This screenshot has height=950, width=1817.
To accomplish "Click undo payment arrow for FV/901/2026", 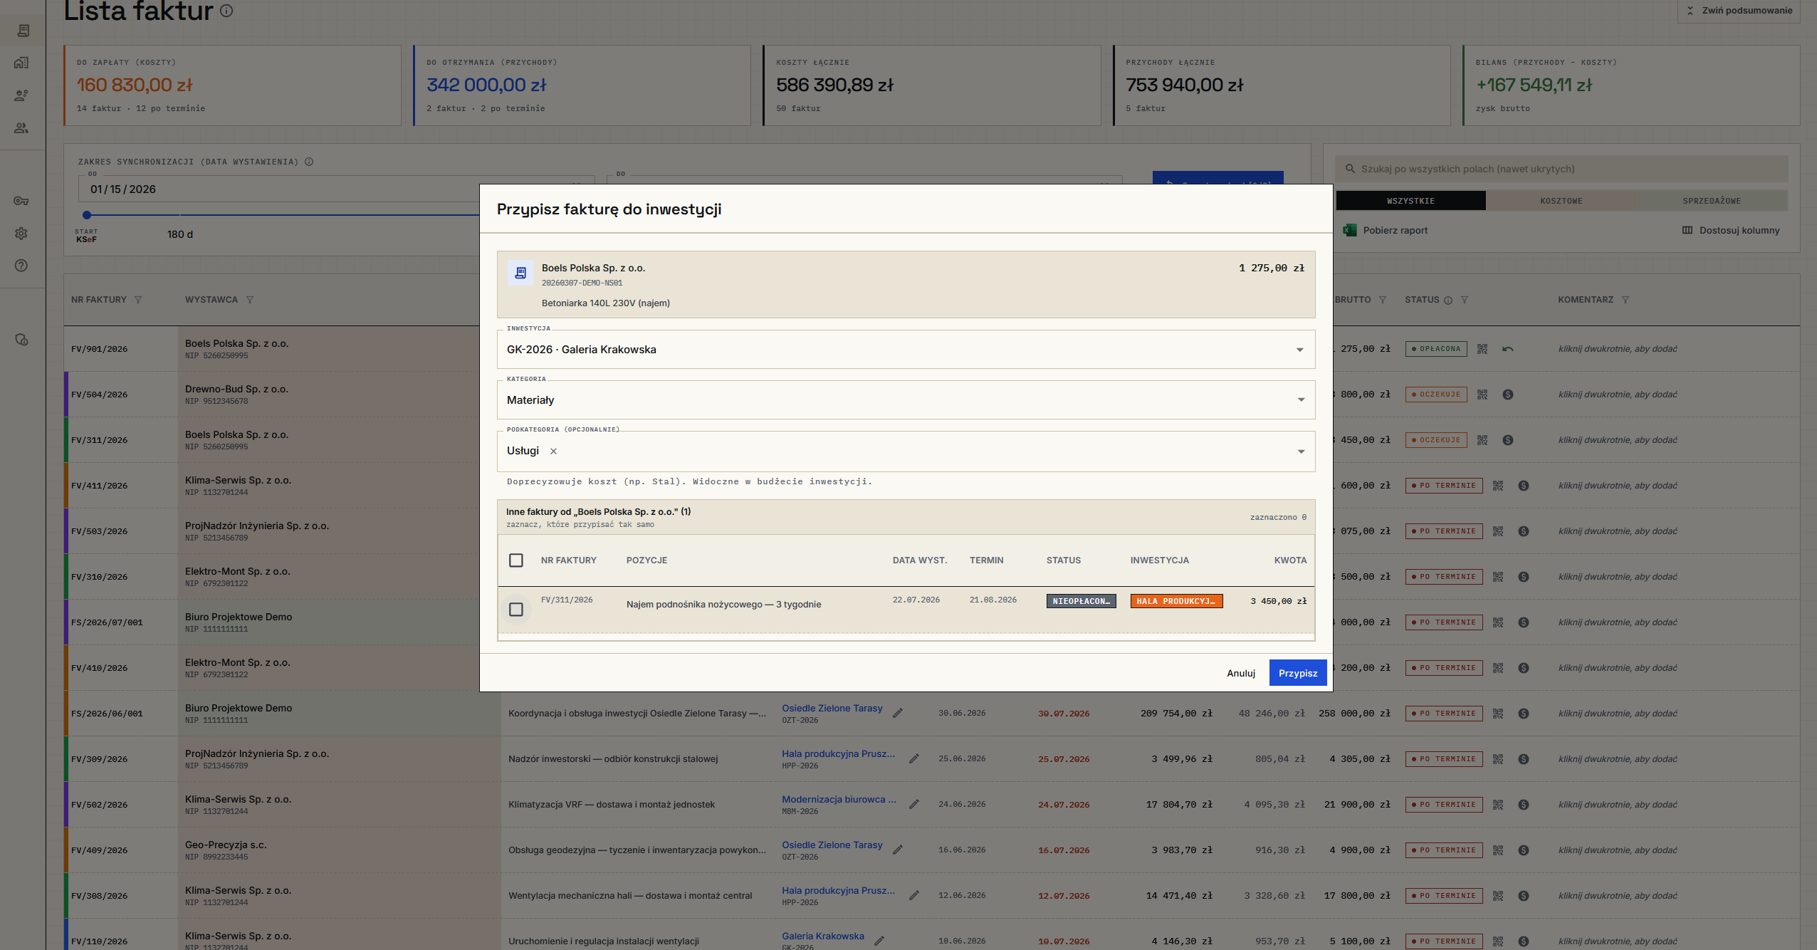I will [x=1508, y=349].
